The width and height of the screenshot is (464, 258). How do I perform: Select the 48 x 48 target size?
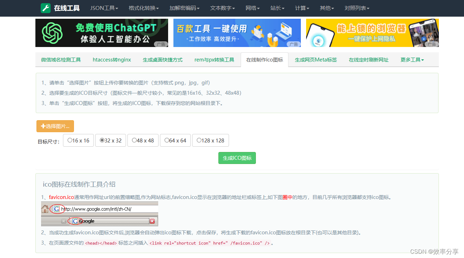click(x=134, y=140)
